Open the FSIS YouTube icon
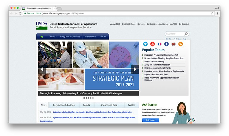This screenshot has height=136, width=229. [152, 44]
